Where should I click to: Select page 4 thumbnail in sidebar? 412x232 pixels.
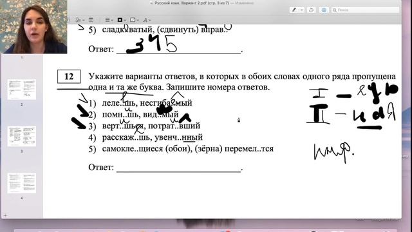coord(22,183)
